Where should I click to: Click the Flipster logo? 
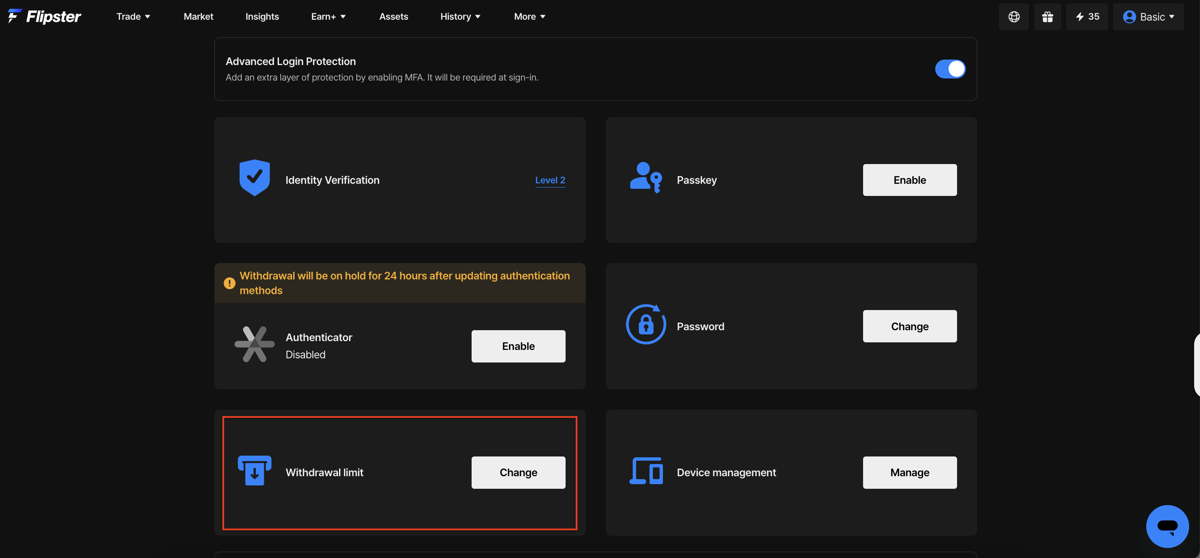pyautogui.click(x=44, y=16)
